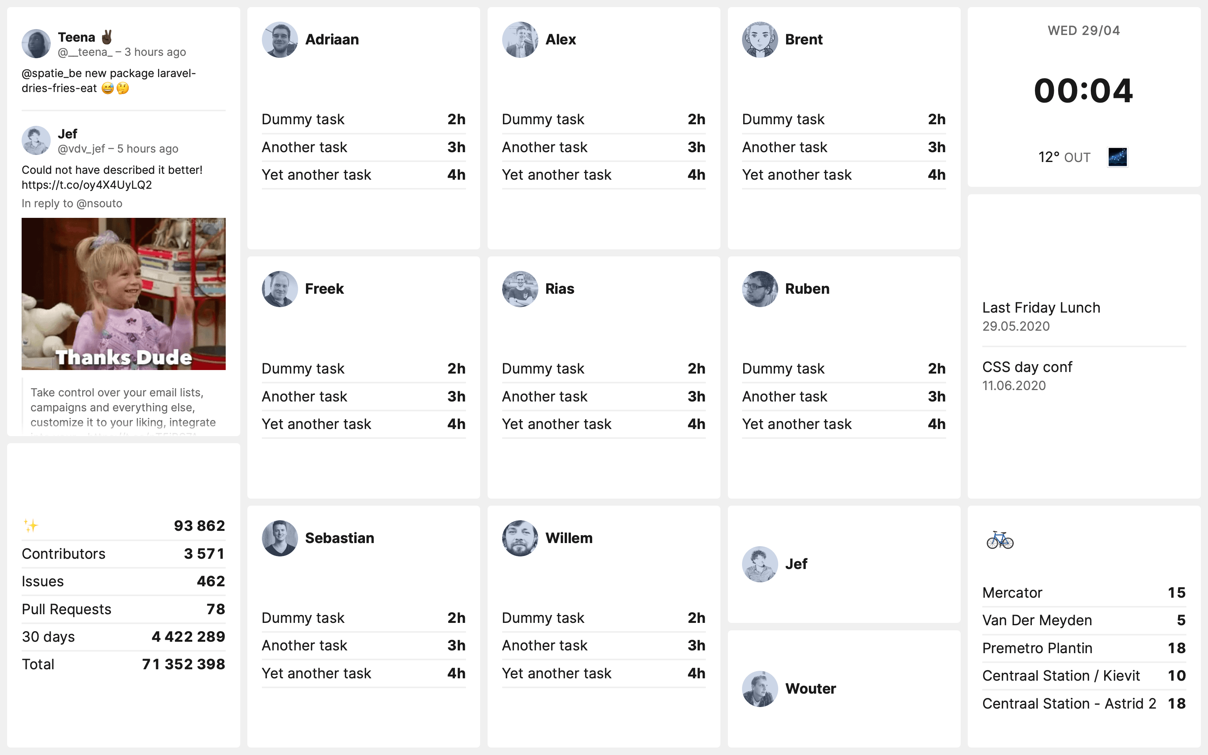Click Sebastian's Yet another task row
This screenshot has width=1208, height=755.
coord(363,673)
